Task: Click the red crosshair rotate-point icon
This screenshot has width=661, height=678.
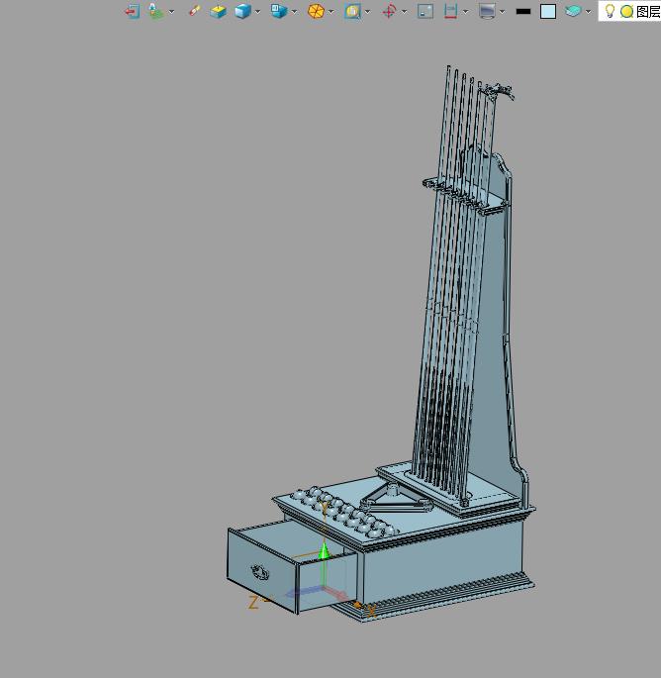Action: pos(389,11)
